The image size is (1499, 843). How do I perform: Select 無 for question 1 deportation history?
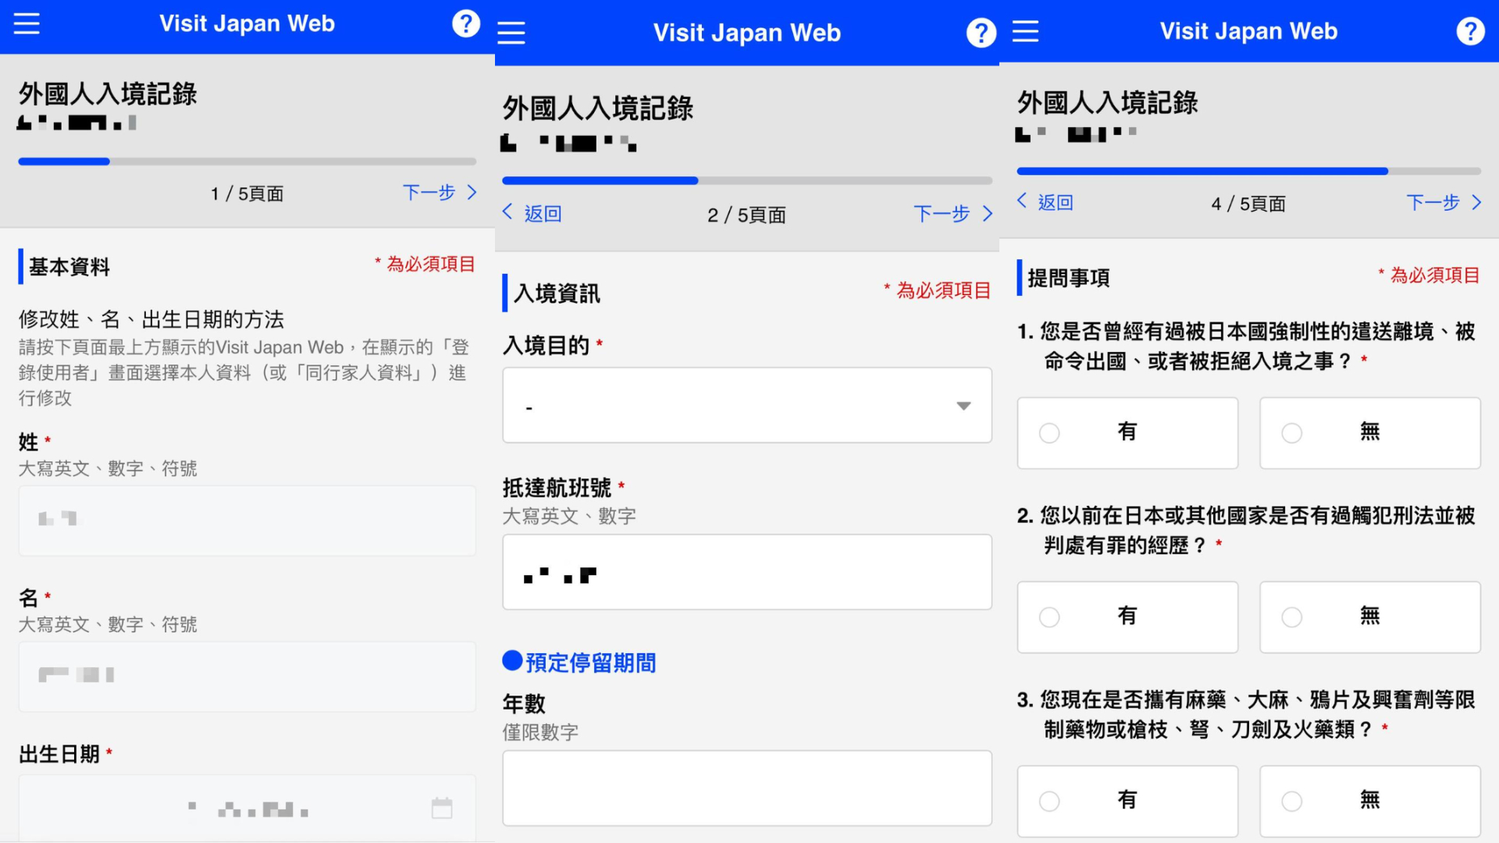pos(1370,433)
